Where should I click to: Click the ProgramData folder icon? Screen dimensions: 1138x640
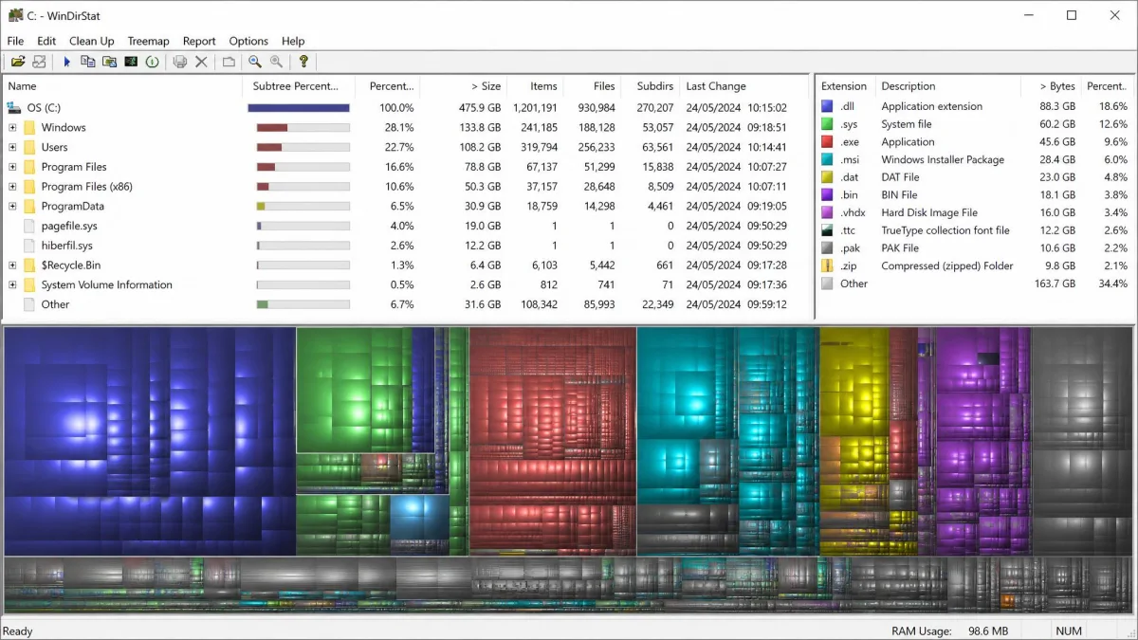coord(29,206)
